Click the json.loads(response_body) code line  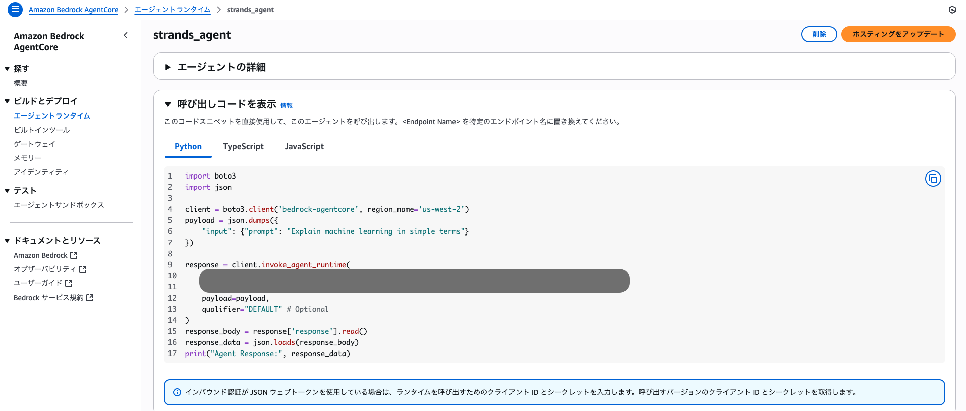272,342
